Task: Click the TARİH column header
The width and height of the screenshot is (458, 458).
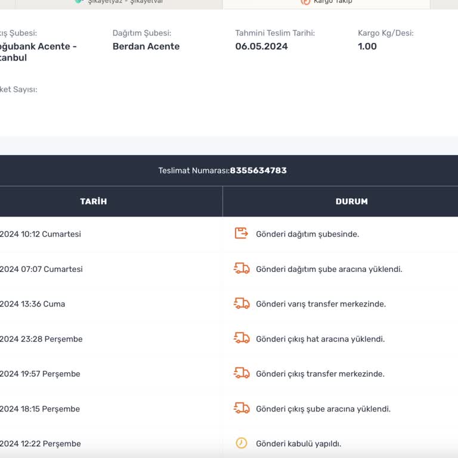Action: (94, 202)
